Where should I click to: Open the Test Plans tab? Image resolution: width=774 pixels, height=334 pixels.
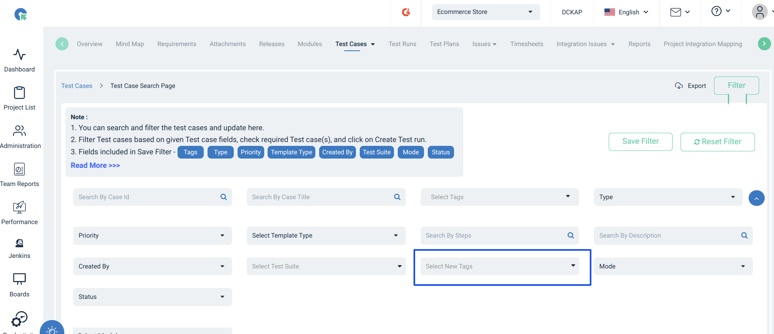(444, 44)
